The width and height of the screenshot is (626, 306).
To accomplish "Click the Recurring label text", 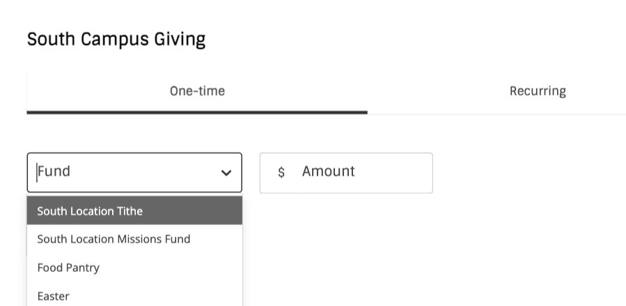I will 537,91.
